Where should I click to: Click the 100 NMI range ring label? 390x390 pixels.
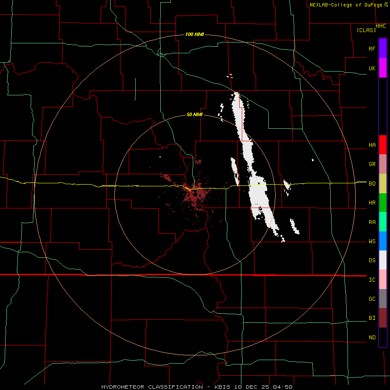pos(195,34)
